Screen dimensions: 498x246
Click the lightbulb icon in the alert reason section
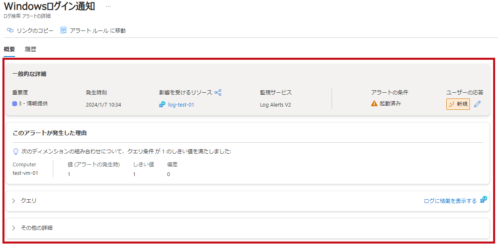pyautogui.click(x=16, y=152)
